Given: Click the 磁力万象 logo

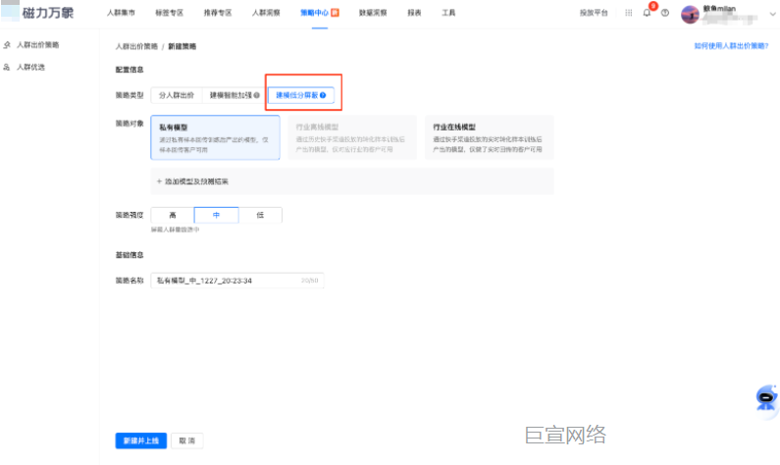Looking at the screenshot, I should click(x=38, y=12).
